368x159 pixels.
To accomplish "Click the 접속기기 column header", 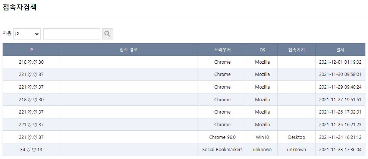I will (296, 50).
